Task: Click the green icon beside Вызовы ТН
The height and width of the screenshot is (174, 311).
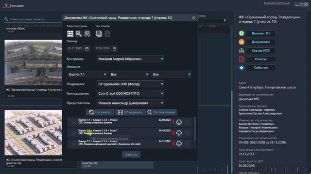Action: pyautogui.click(x=242, y=33)
